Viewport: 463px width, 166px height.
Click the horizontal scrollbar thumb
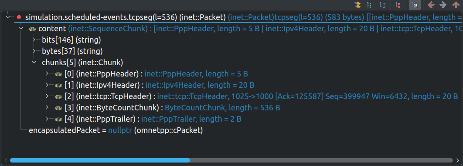100,160
